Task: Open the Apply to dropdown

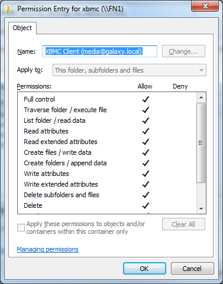Action: [x=130, y=70]
